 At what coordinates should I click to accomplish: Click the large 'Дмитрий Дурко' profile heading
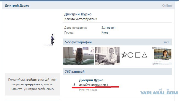(x=78, y=14)
